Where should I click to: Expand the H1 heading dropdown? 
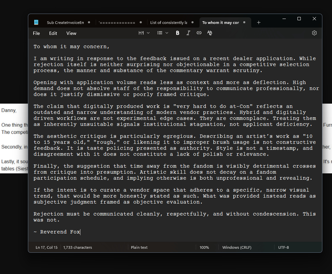144,33
